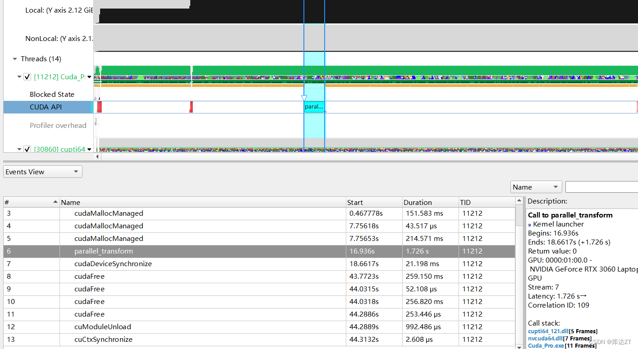This screenshot has width=638, height=349.
Task: Select row 5 cudaMallocManaged event
Action: click(x=259, y=239)
